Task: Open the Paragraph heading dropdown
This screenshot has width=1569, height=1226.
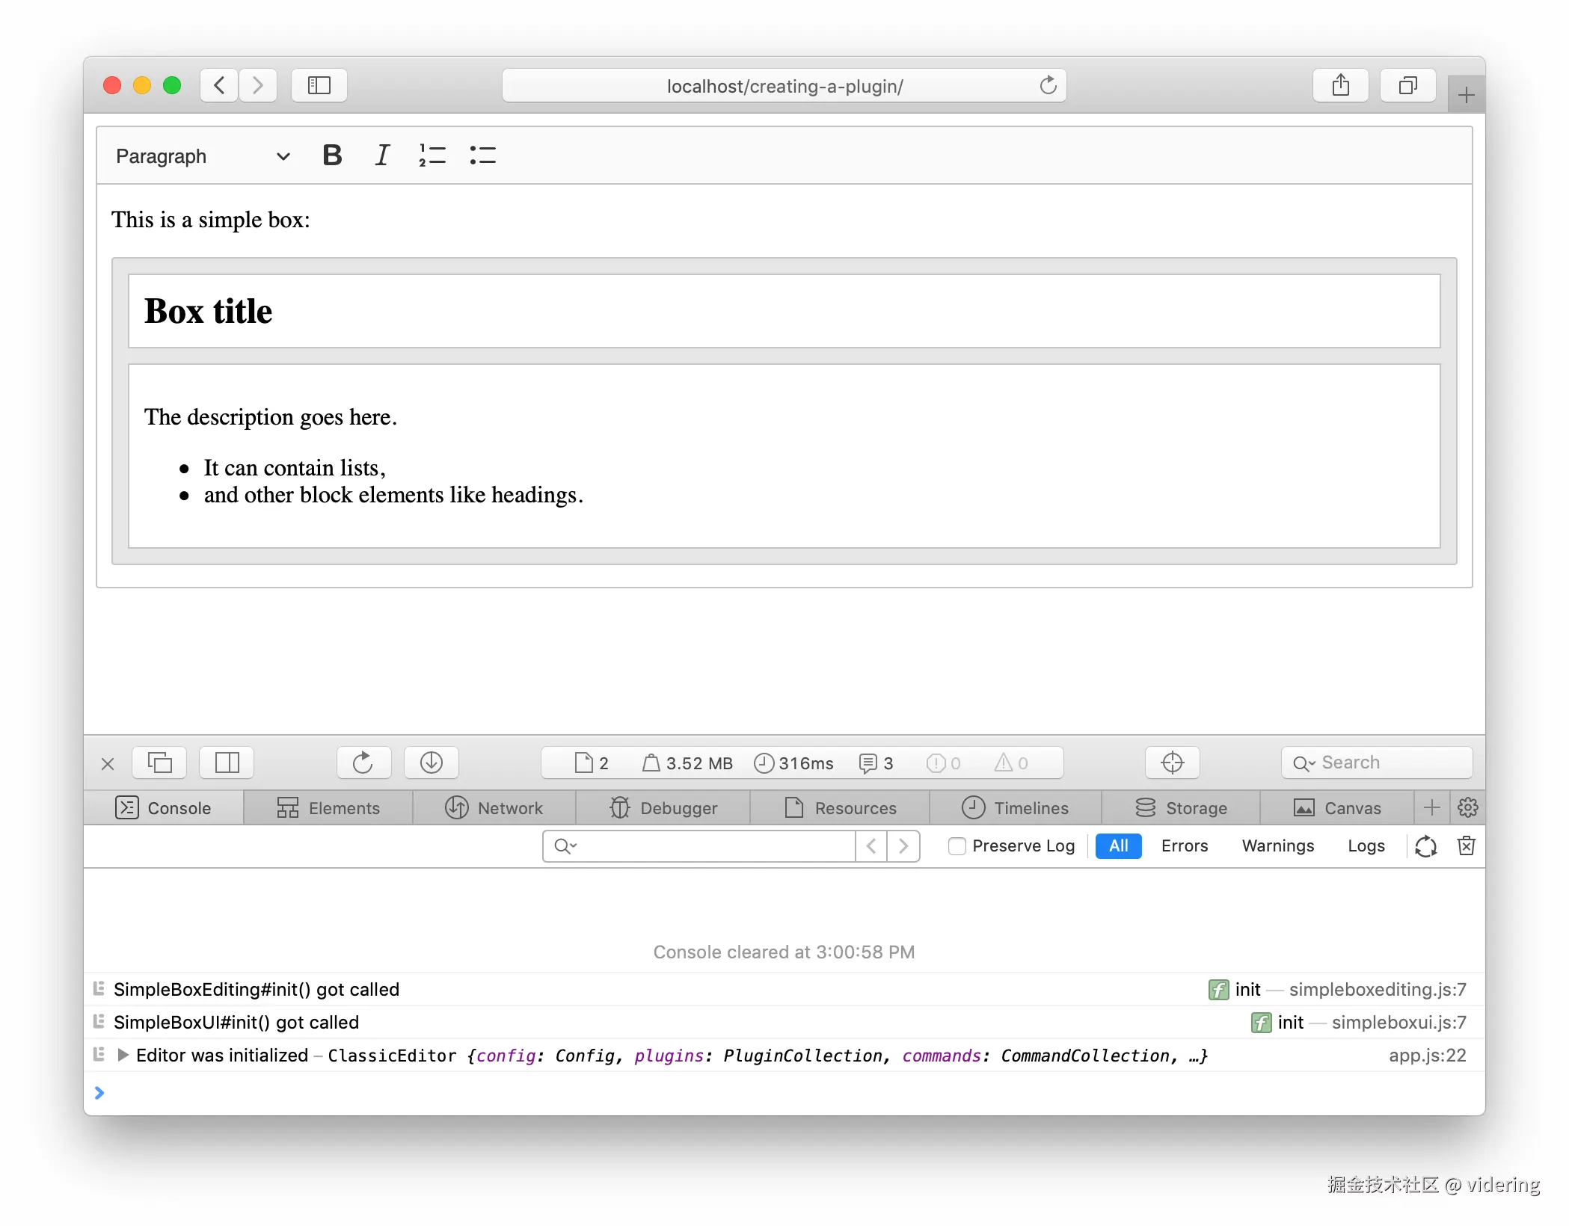Action: 202,155
